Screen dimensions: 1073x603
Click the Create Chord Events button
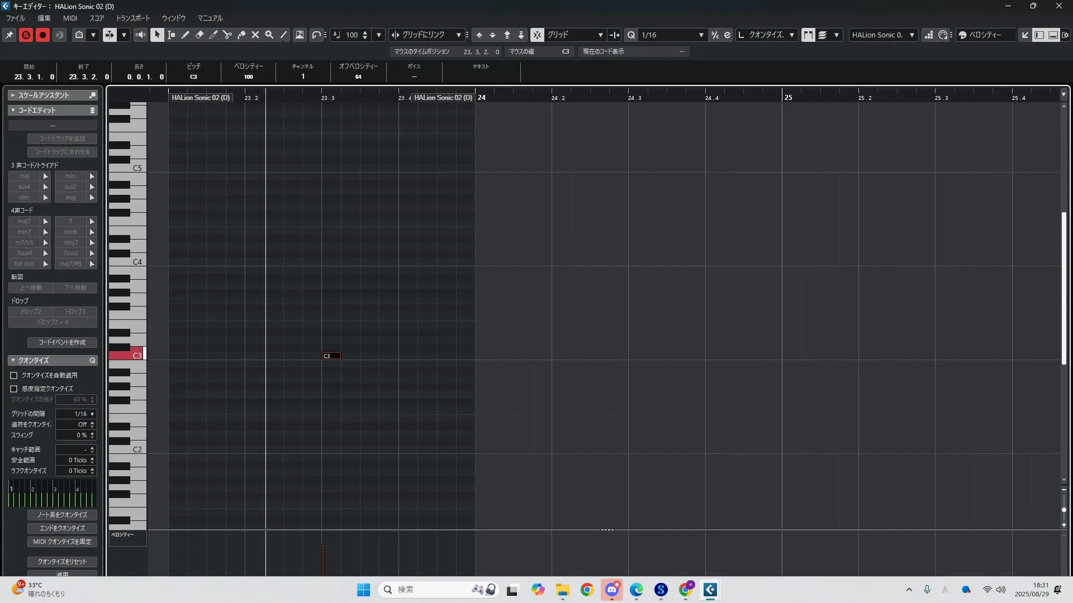62,342
